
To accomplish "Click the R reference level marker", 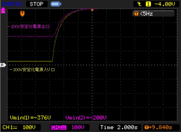I will pos(3,65).
